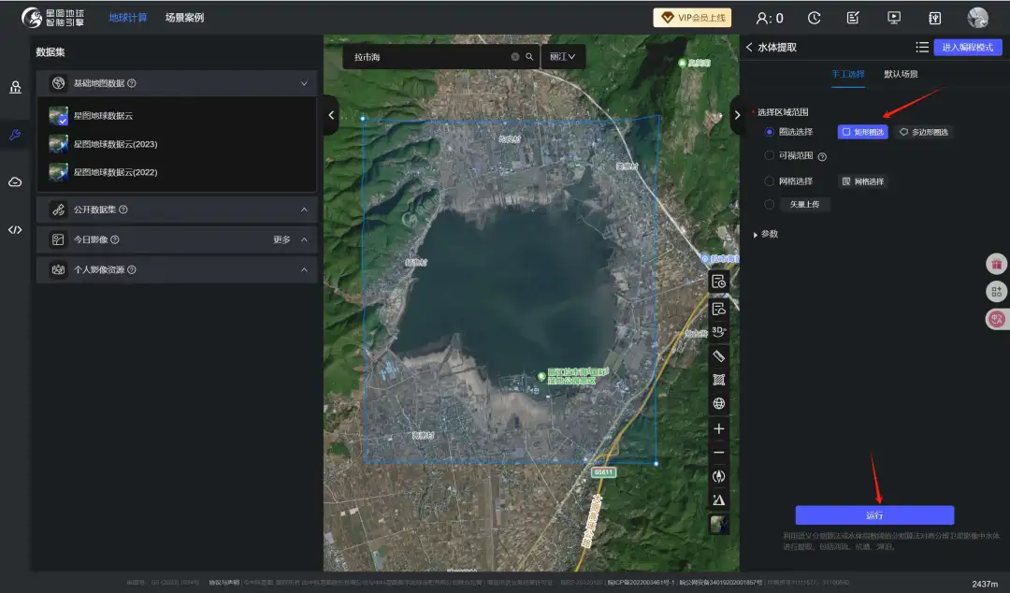Open the cloud layer list map tool
1010x593 pixels.
(719, 309)
